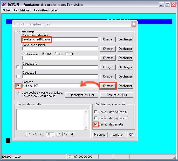Click Charger for Cartouche ordinateur
Image resolution: width=178 pixels, height=161 pixels.
[108, 39]
